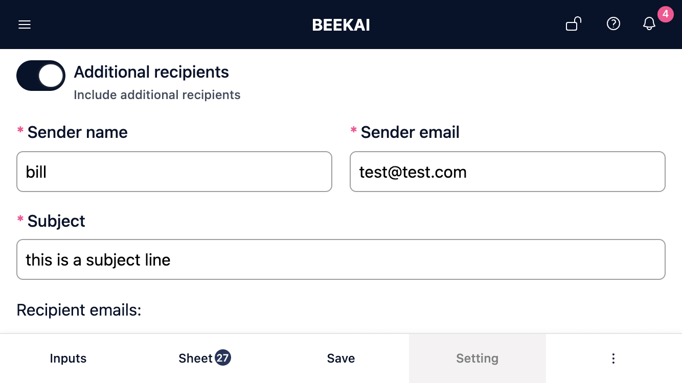Switch to the Inputs tab
Image resolution: width=682 pixels, height=383 pixels.
pos(68,358)
